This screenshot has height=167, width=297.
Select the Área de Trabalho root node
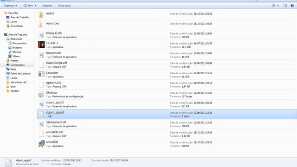(15, 34)
